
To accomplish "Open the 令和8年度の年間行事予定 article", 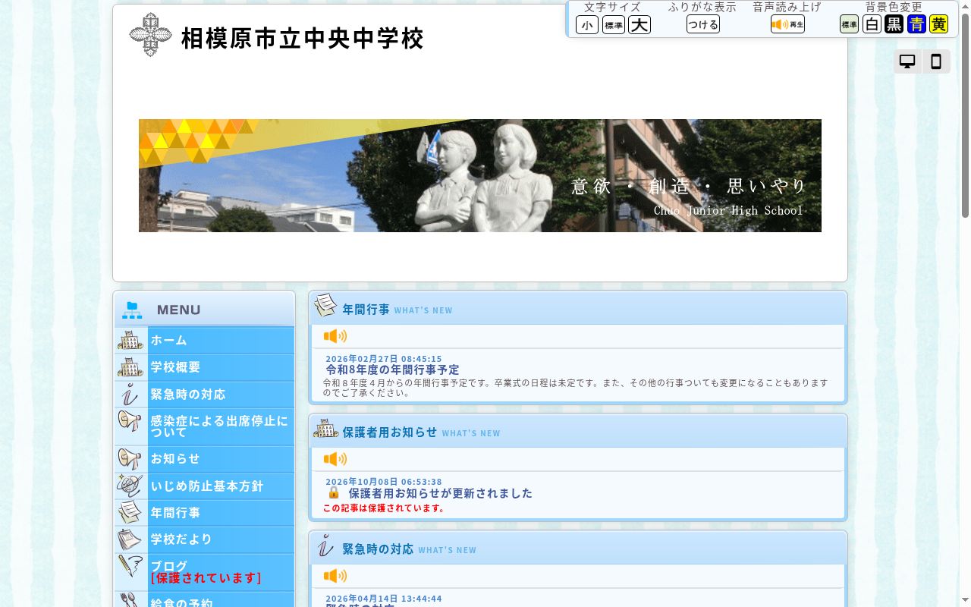I will [x=393, y=370].
